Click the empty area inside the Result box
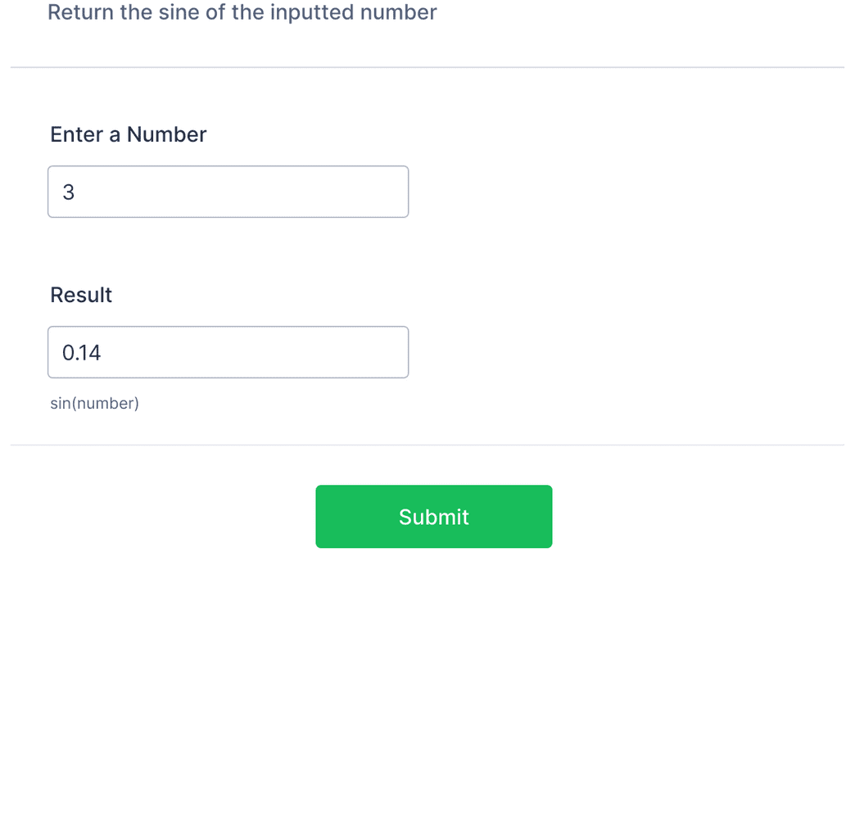The width and height of the screenshot is (855, 828). point(287,351)
